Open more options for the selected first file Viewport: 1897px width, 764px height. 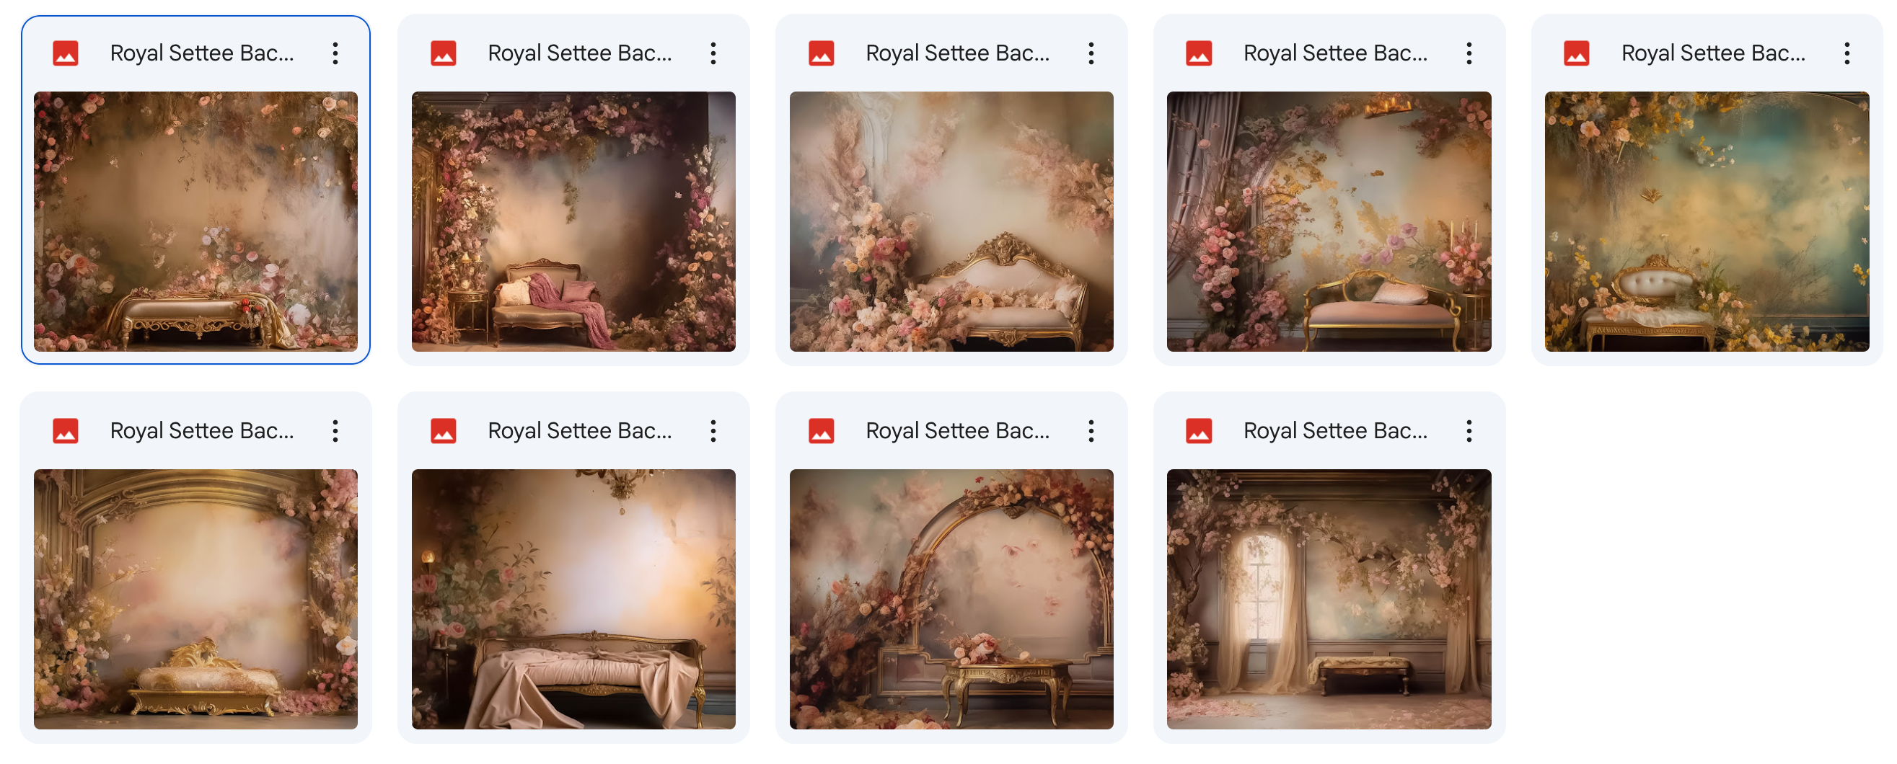(335, 53)
